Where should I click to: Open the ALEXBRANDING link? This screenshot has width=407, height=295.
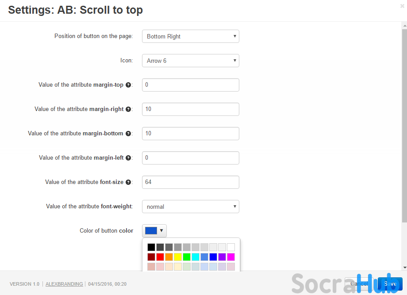tap(64, 284)
